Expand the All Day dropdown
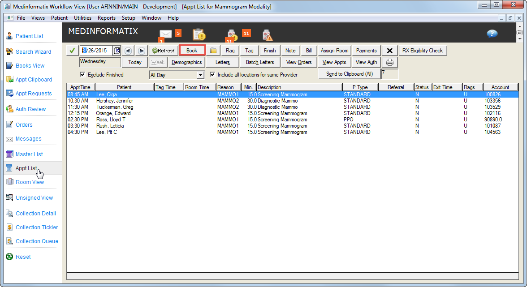This screenshot has width=527, height=287. click(200, 75)
